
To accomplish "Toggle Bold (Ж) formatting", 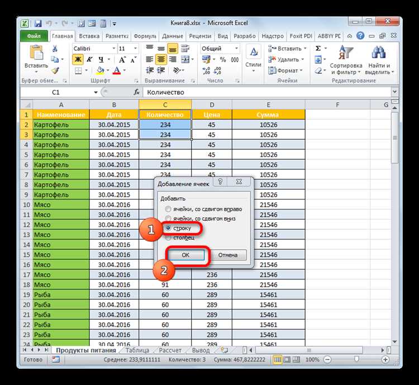I will (78, 59).
